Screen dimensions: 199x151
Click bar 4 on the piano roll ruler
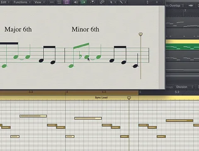67,92
